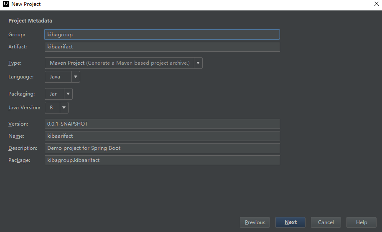Click the Maven Project type combo box
382x232 pixels.
click(x=119, y=63)
